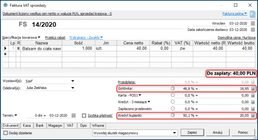
Task: Click the Anuluj button
Action: click(218, 132)
